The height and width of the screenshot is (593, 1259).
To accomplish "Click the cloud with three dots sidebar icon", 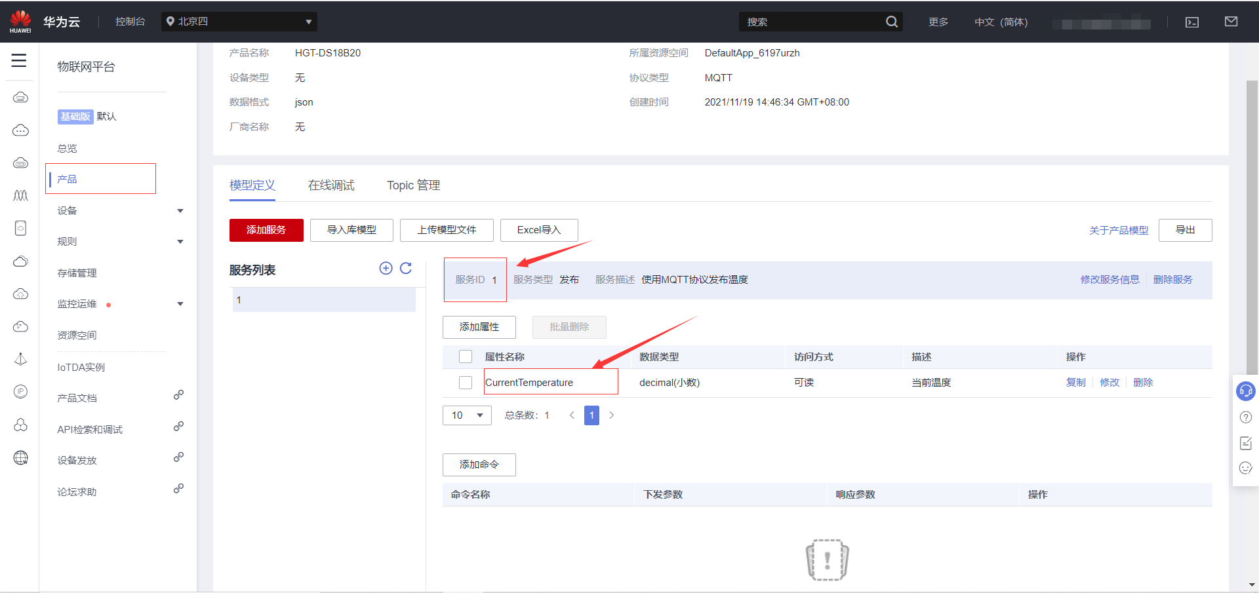I will [x=20, y=130].
